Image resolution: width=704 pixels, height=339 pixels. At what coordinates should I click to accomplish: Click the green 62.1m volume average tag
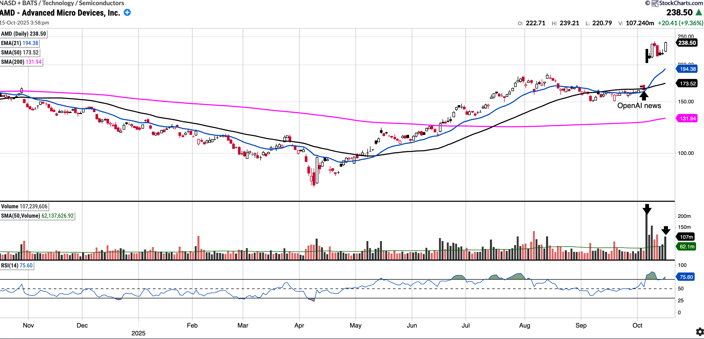coord(687,247)
